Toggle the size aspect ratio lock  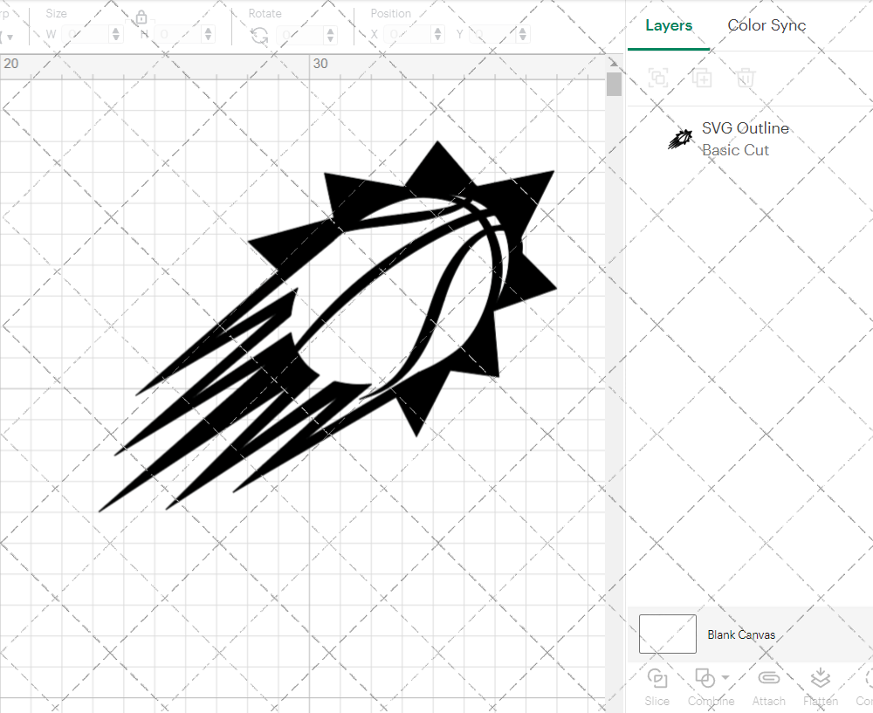click(141, 16)
